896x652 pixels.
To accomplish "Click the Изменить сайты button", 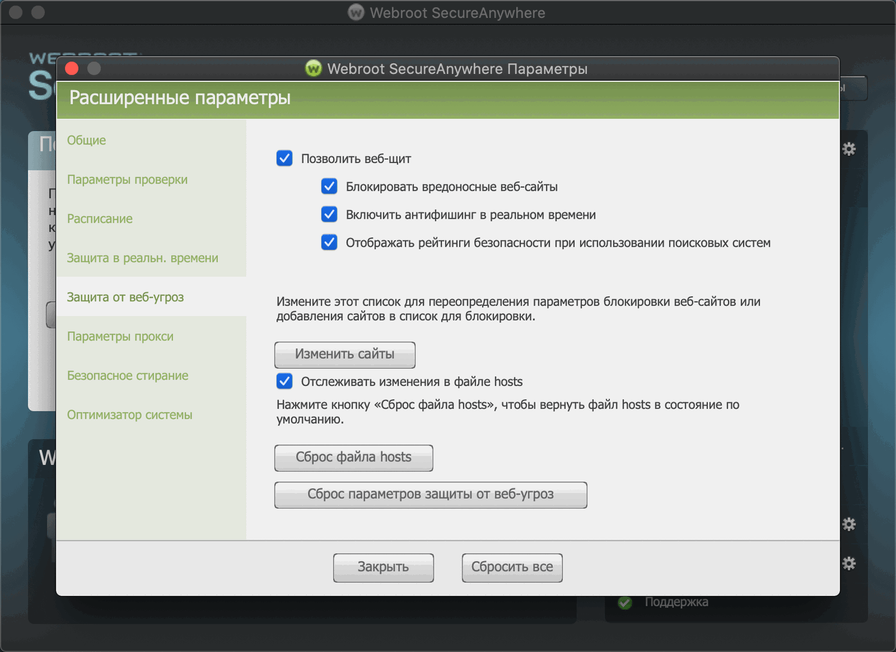I will (x=345, y=354).
